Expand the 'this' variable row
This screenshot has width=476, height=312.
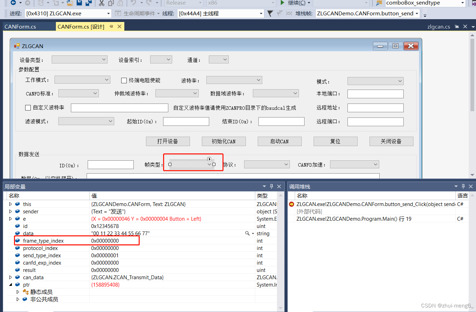(x=10, y=204)
